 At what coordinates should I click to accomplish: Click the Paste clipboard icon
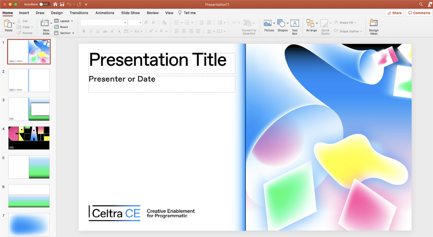click(8, 23)
